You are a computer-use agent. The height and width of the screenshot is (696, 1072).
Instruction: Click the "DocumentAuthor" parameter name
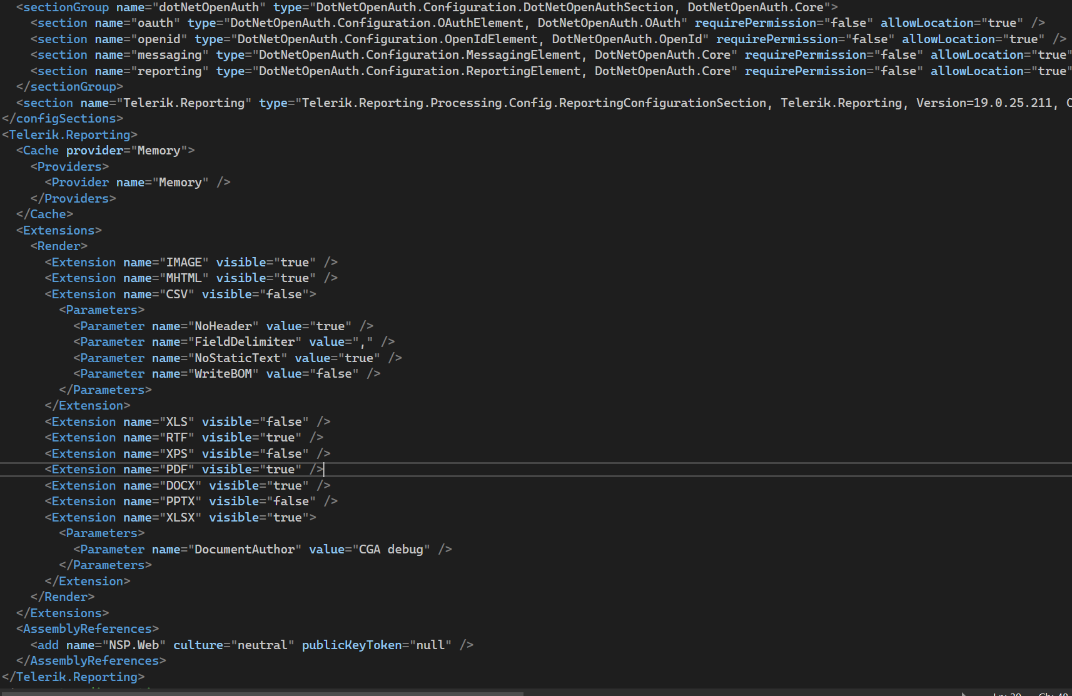tap(245, 549)
